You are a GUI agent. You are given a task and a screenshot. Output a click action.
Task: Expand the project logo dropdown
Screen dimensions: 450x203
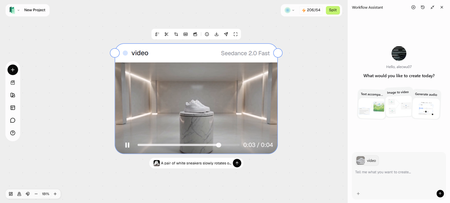pyautogui.click(x=14, y=10)
